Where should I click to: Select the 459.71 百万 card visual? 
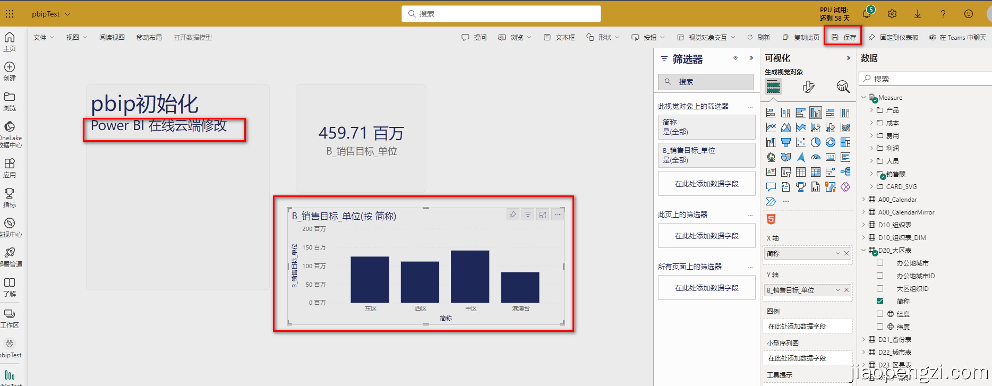point(361,139)
